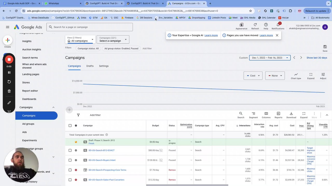Click the table funnel filter icon
The height and width of the screenshot is (186, 332).
[x=78, y=115]
